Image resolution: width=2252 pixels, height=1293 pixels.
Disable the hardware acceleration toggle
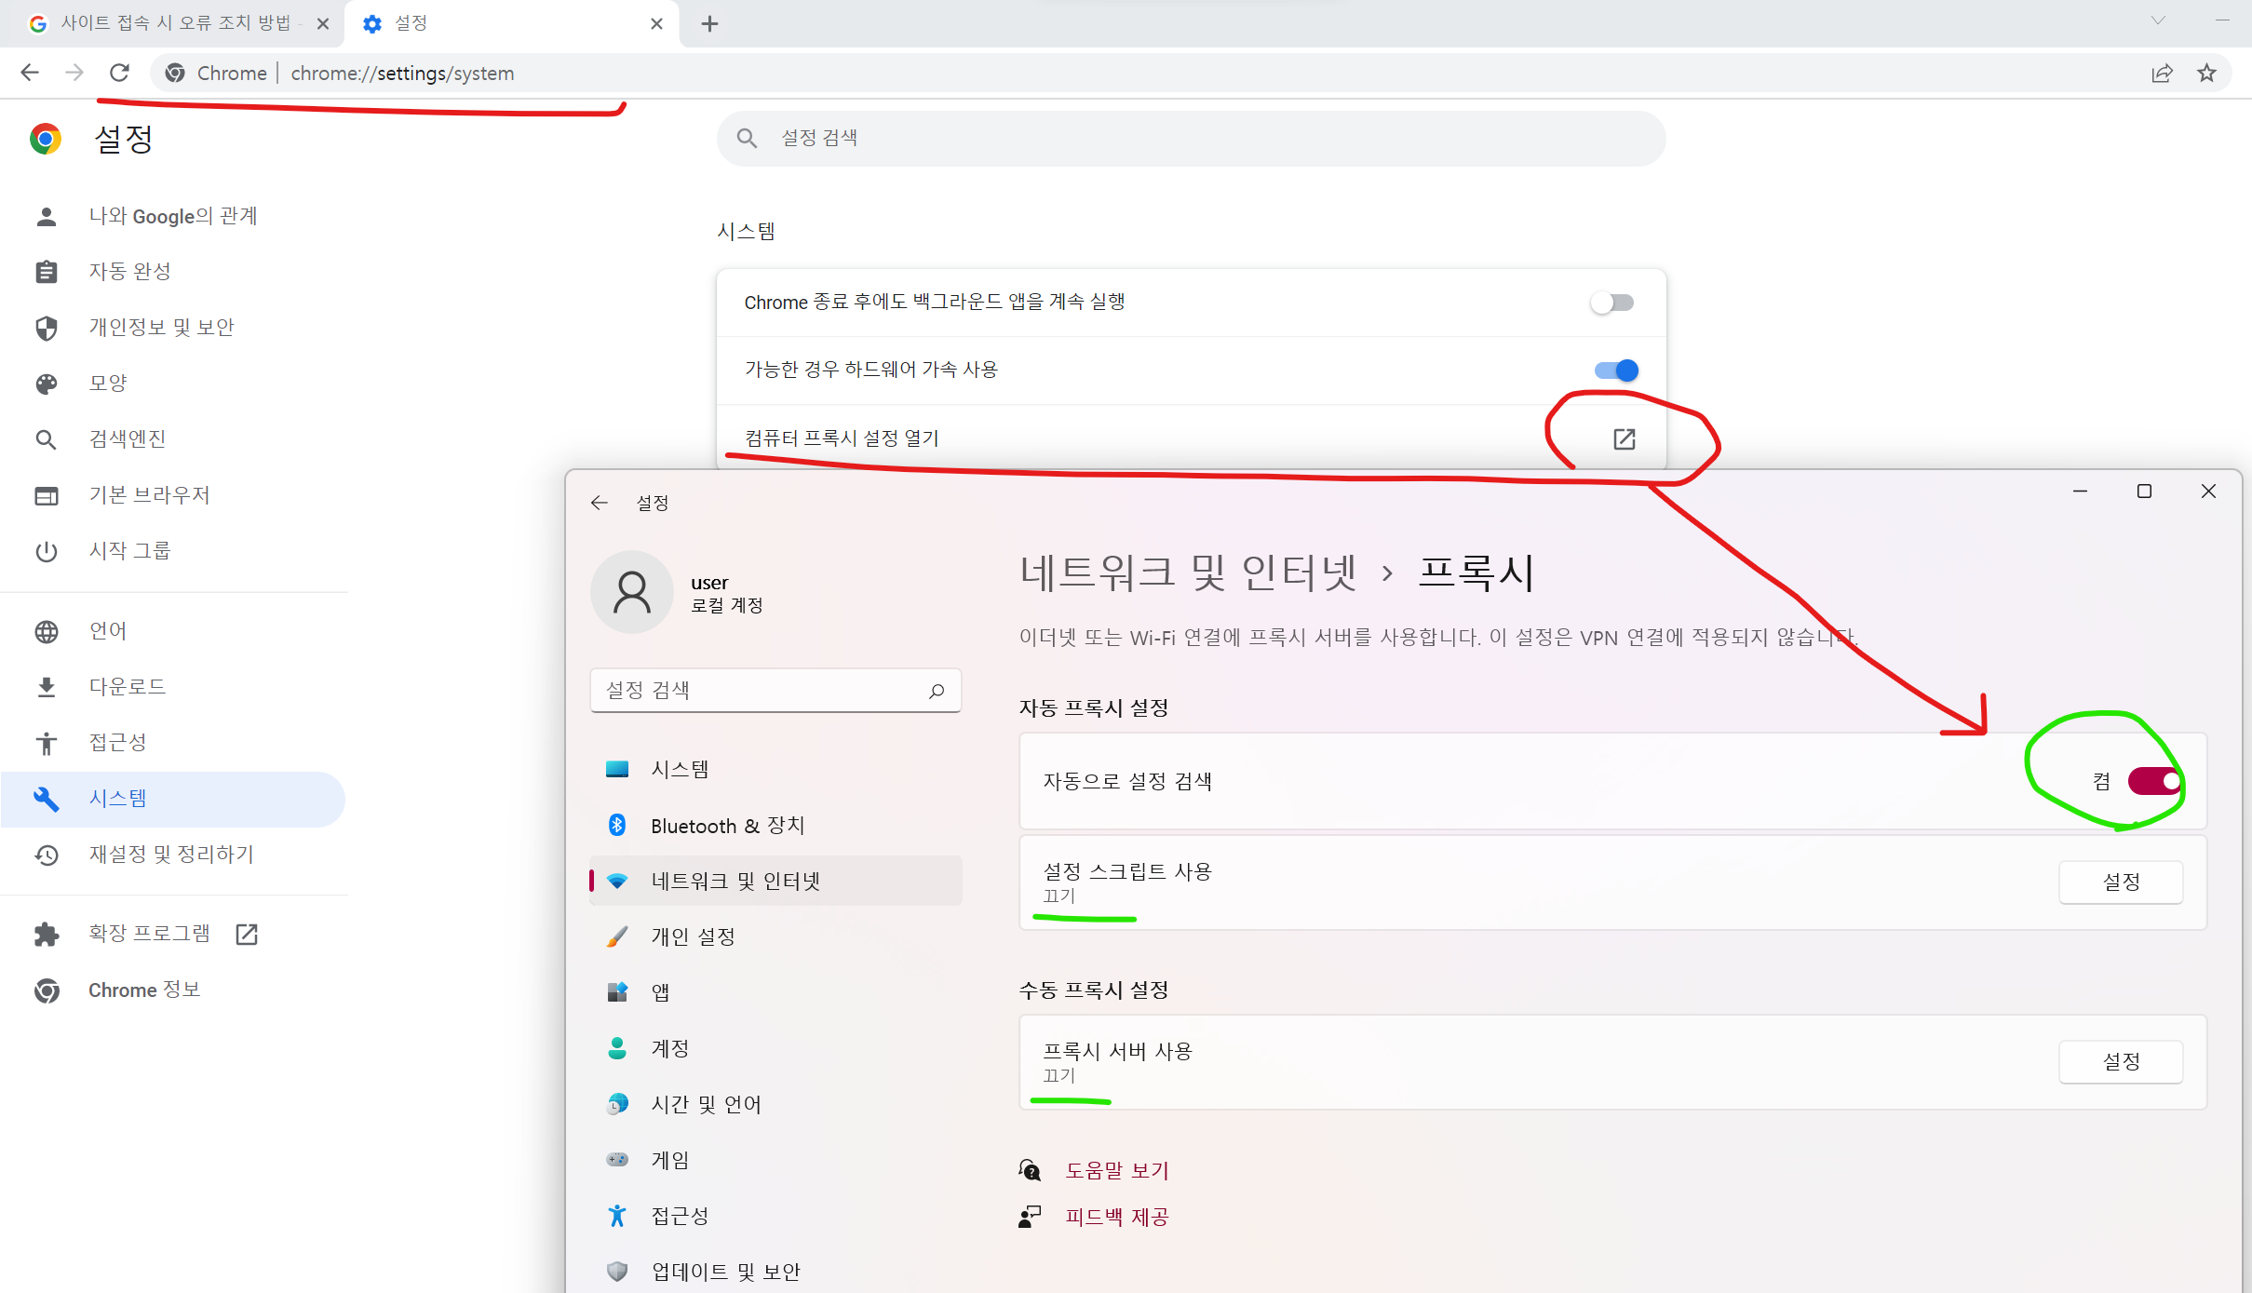[1615, 370]
